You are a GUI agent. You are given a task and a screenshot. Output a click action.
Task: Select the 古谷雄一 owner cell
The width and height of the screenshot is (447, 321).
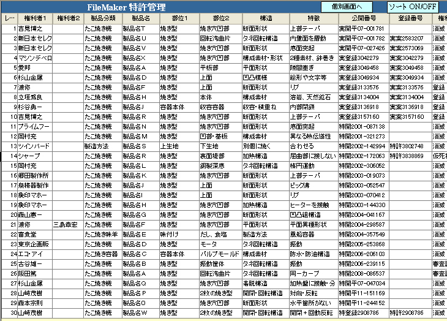(35, 263)
